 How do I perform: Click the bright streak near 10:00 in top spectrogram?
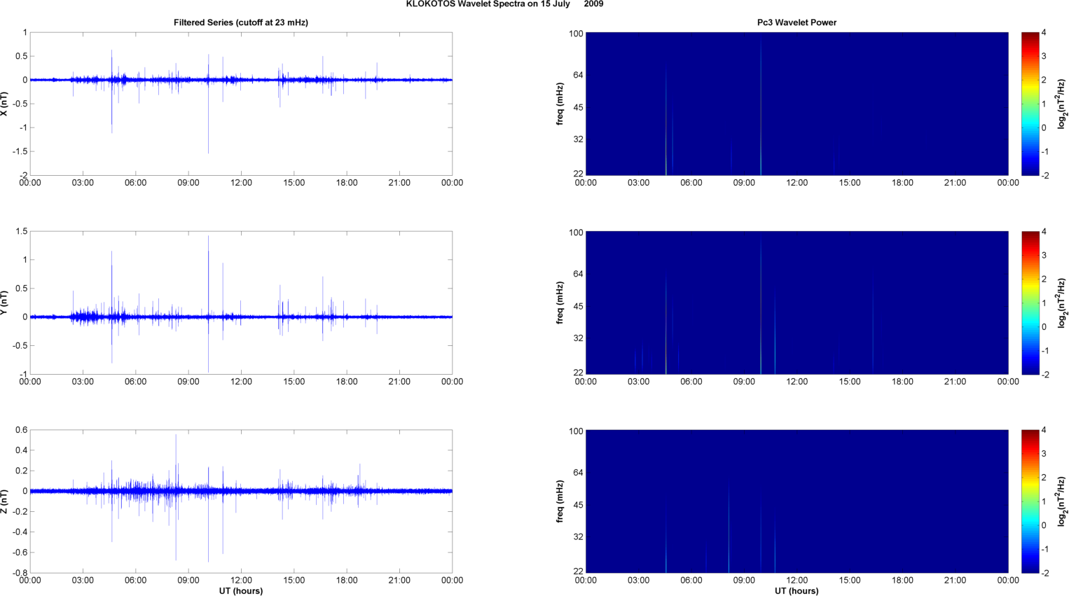[x=761, y=105]
